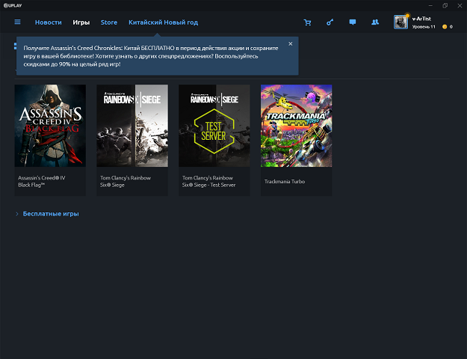Image resolution: width=467 pixels, height=359 pixels.
Task: Click the Uplay logo in title bar
Action: tap(13, 5)
